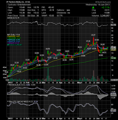This screenshot has width=118, height=120.
Task: Click the Options yes entry
Action: coord(63,10)
